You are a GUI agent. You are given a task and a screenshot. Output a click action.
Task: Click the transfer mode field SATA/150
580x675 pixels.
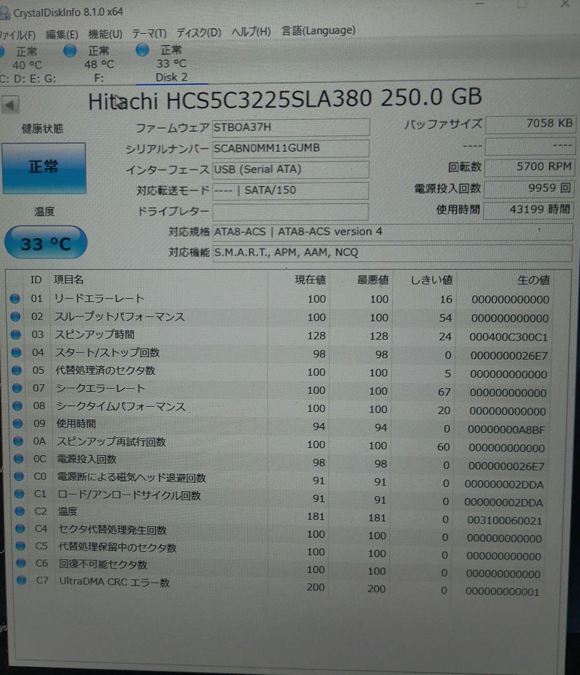pyautogui.click(x=291, y=190)
